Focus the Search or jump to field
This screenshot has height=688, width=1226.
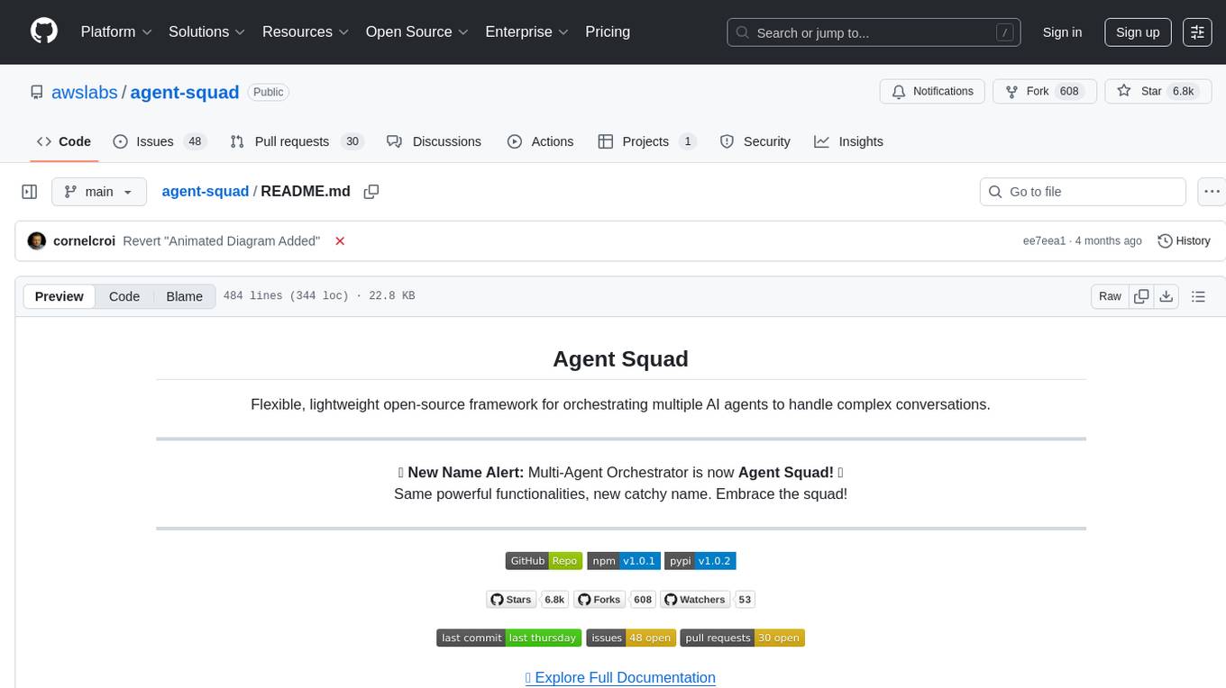point(874,32)
